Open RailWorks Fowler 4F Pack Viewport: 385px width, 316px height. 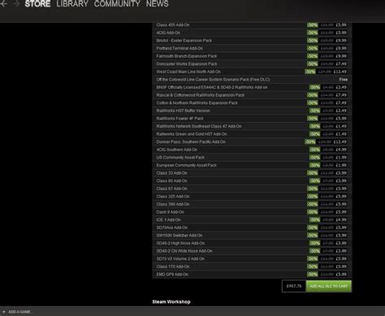pyautogui.click(x=252, y=119)
